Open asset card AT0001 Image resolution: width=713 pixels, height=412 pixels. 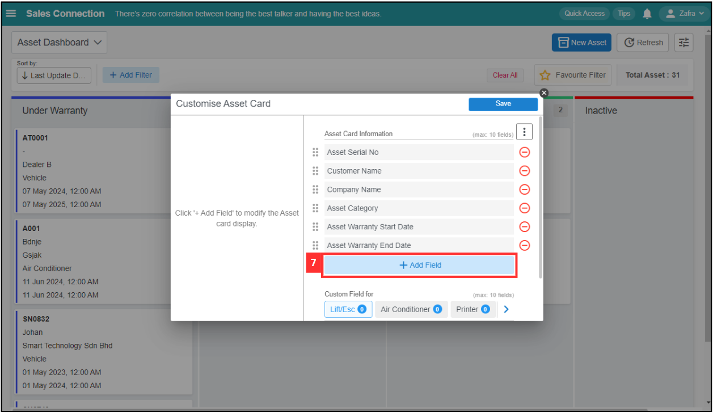coord(104,171)
